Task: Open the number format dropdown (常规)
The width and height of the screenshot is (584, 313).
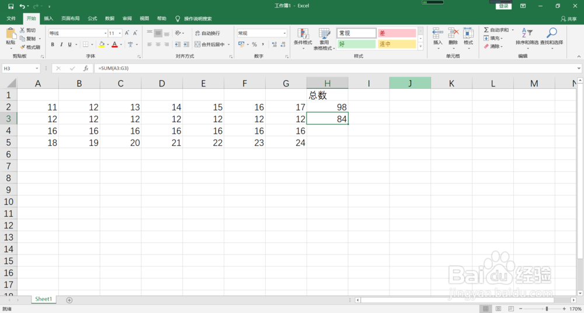Action: click(x=284, y=33)
